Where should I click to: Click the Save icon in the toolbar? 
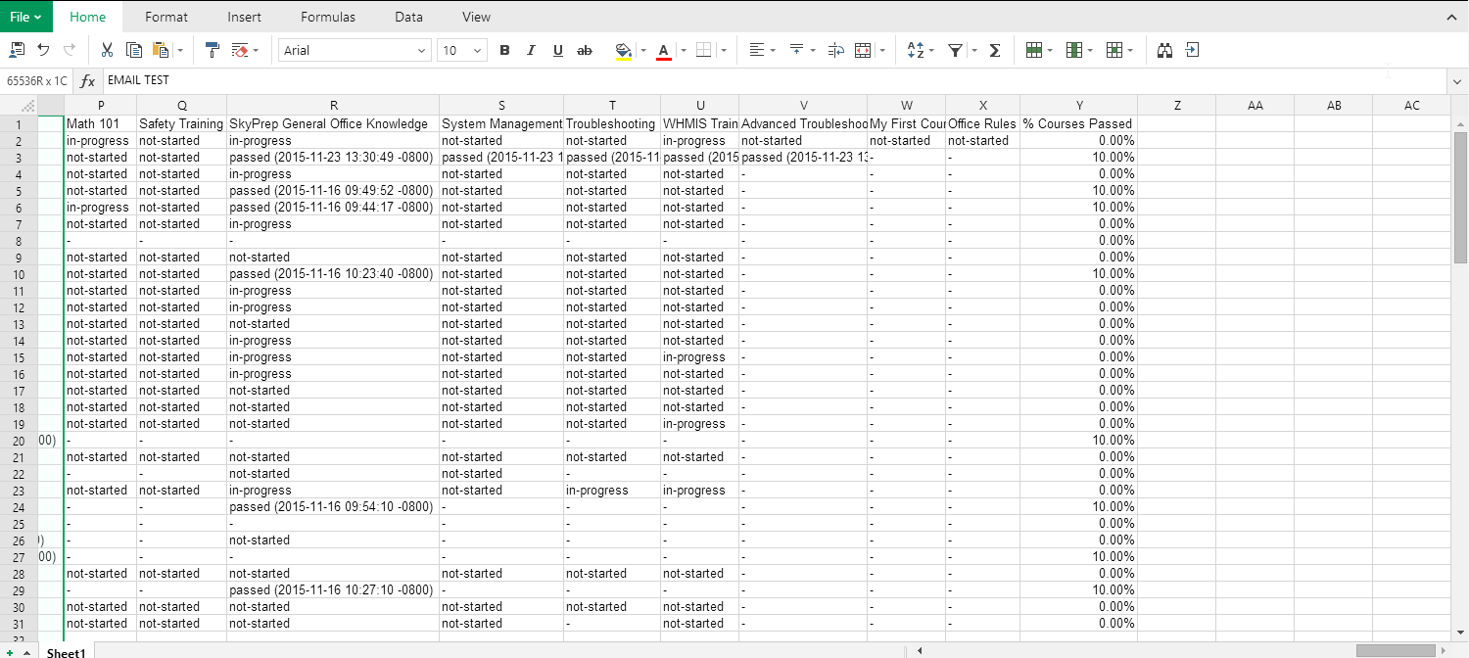point(17,50)
